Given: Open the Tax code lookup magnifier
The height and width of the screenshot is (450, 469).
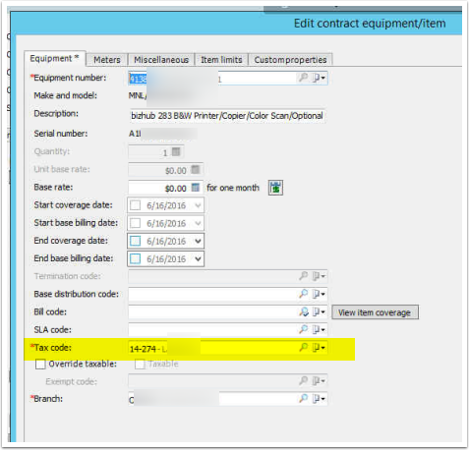Looking at the screenshot, I should pyautogui.click(x=304, y=347).
